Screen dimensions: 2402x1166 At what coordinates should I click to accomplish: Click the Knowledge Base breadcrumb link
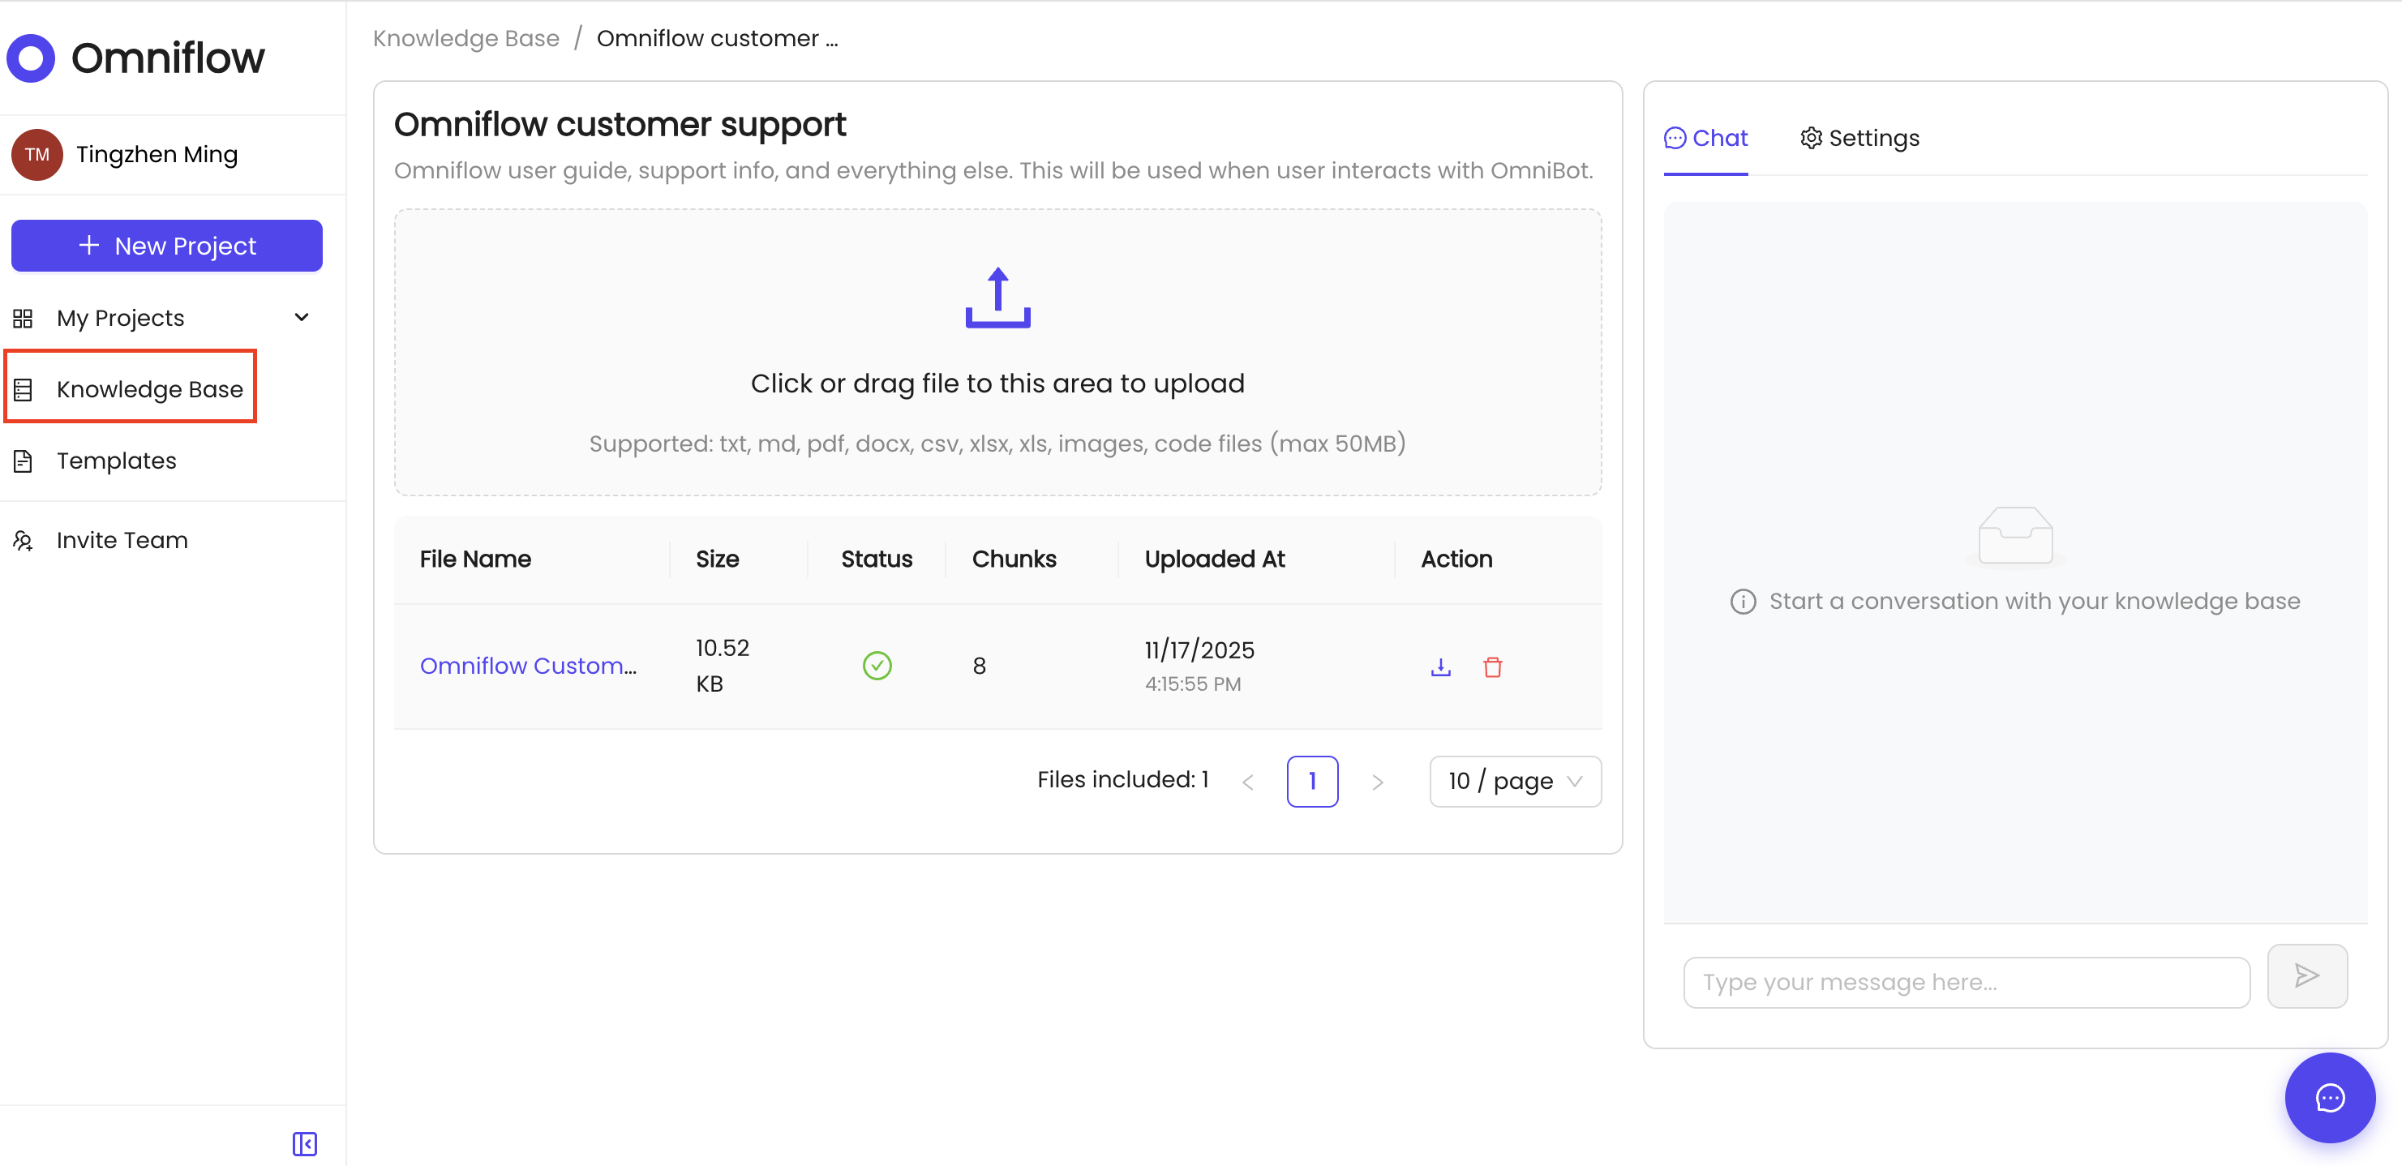click(465, 38)
